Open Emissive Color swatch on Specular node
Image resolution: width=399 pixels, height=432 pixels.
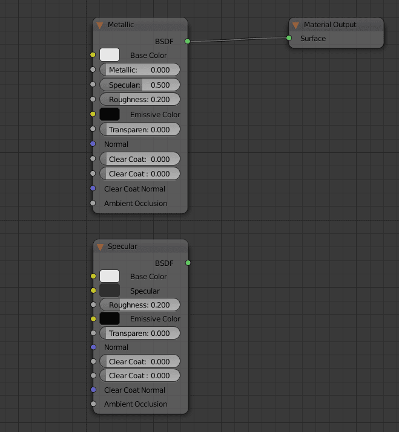110,319
